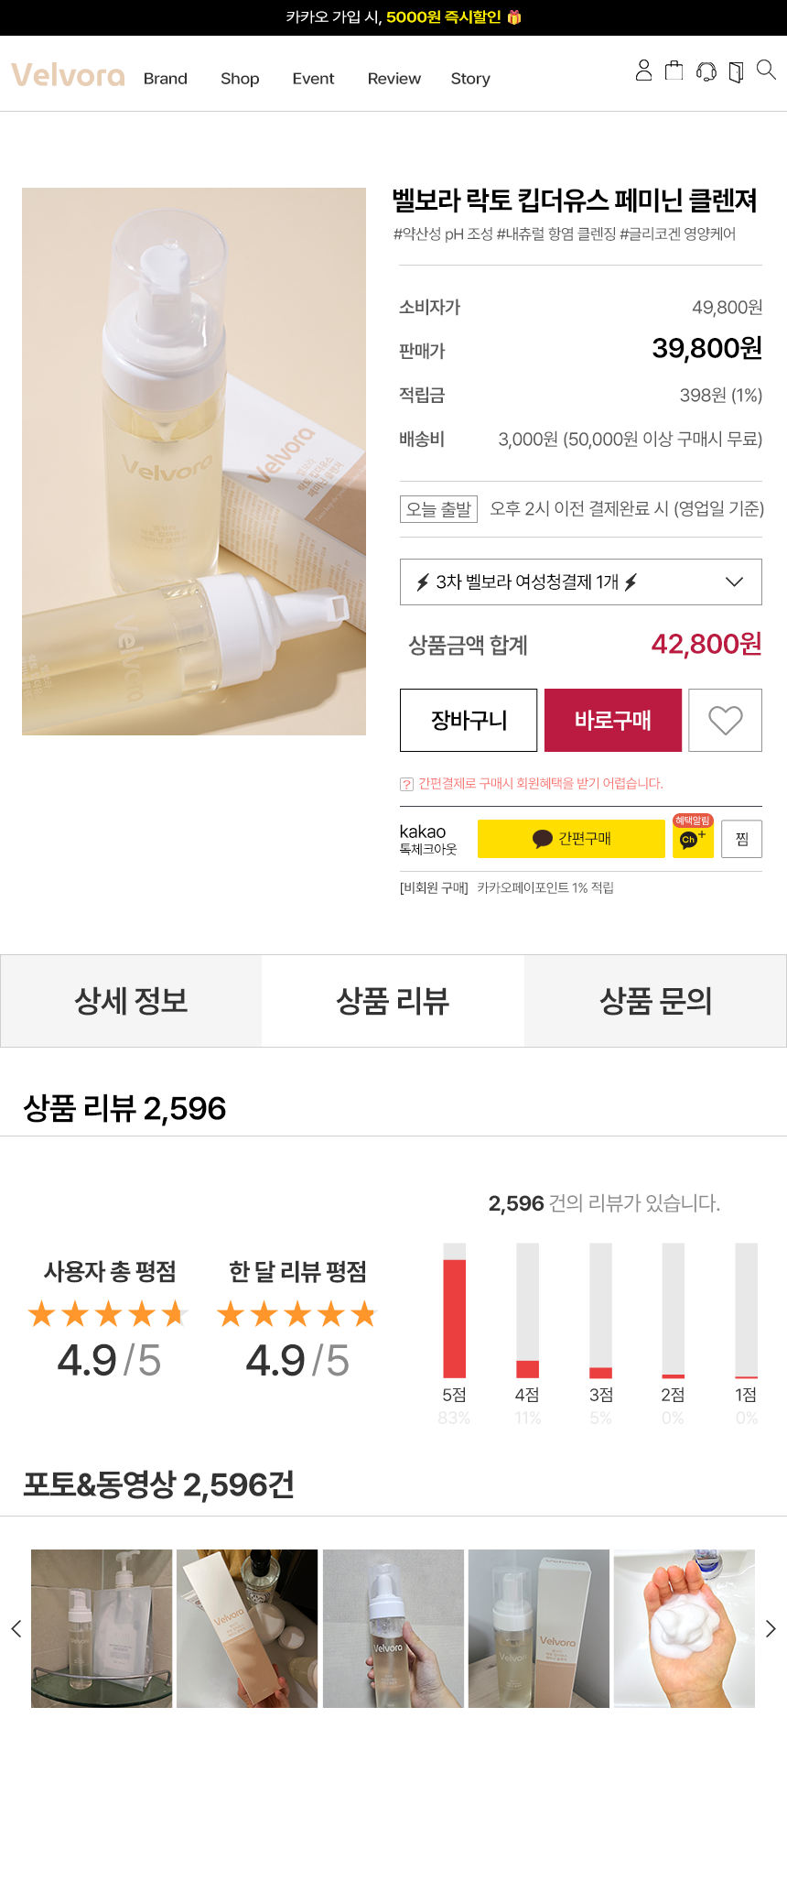This screenshot has width=787, height=1892.
Task: Open the shopping bag cart icon
Action: tap(674, 71)
